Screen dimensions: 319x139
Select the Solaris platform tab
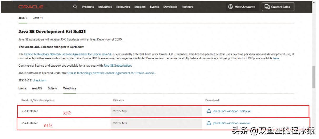point(53,88)
